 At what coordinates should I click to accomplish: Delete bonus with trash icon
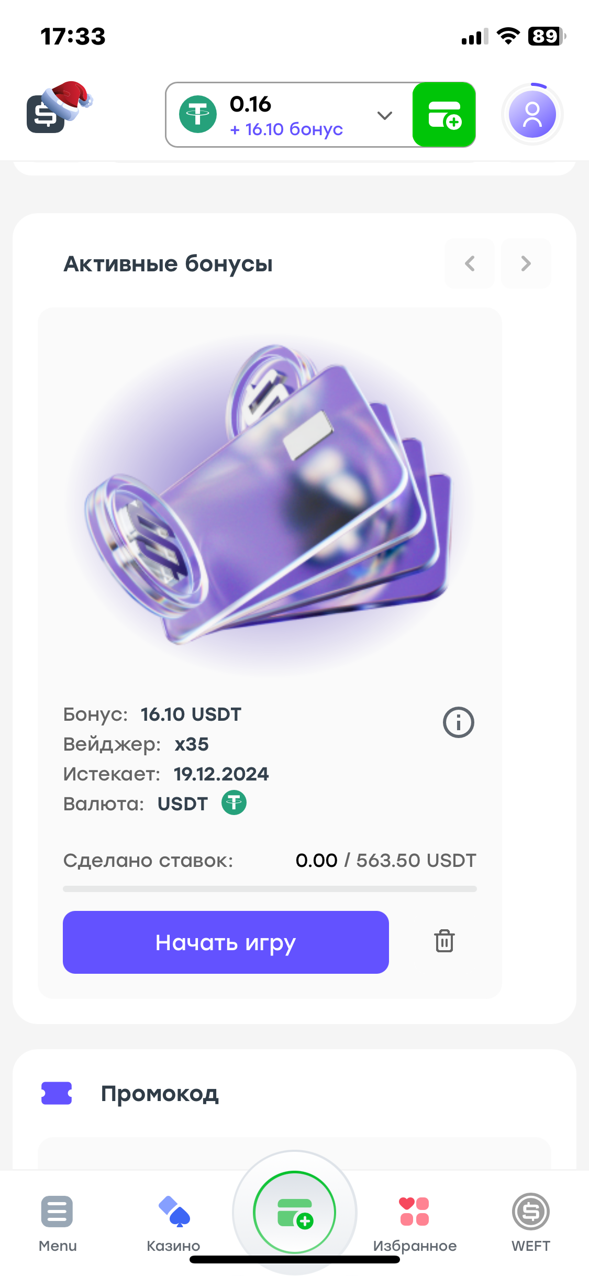tap(444, 941)
